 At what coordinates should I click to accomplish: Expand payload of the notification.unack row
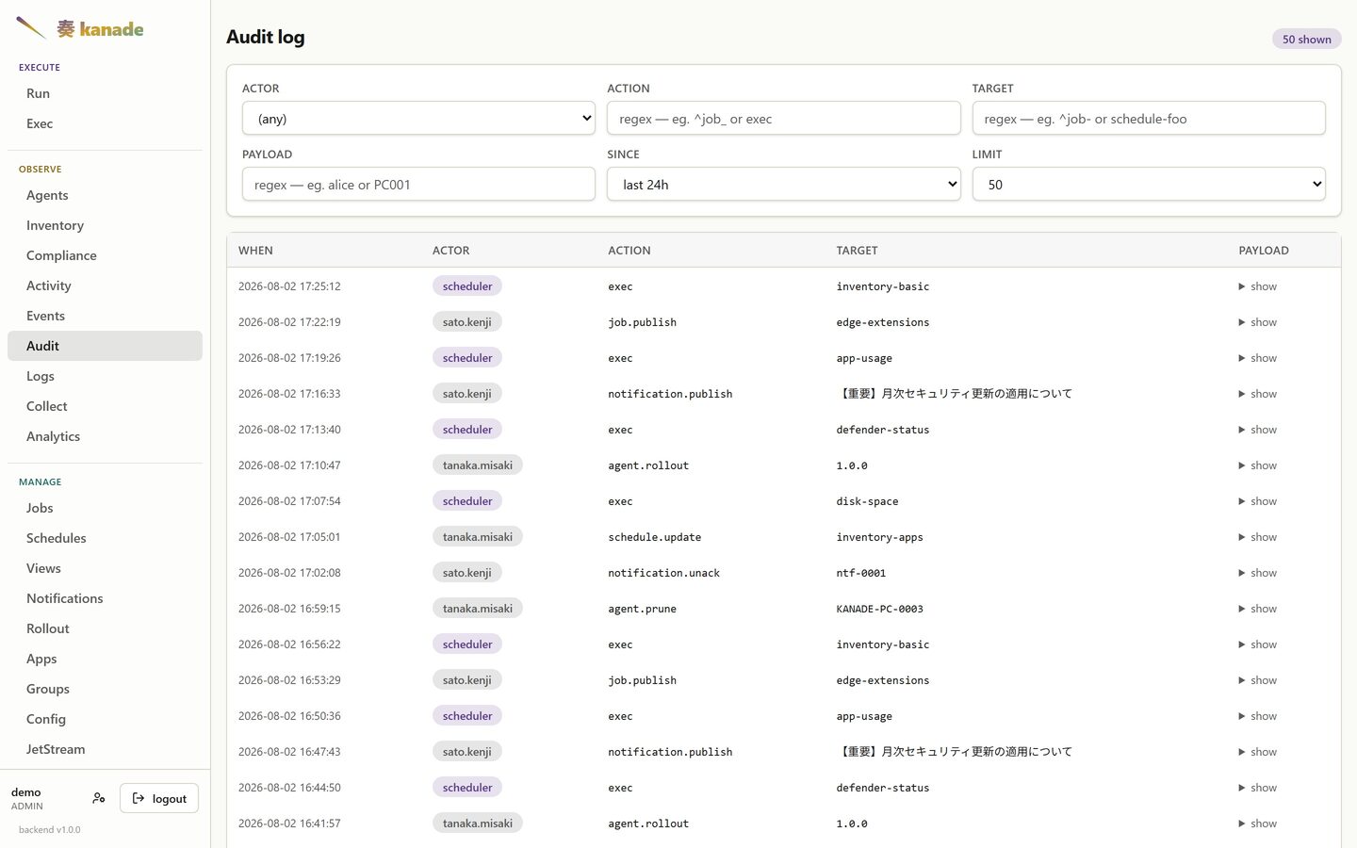click(x=1258, y=573)
